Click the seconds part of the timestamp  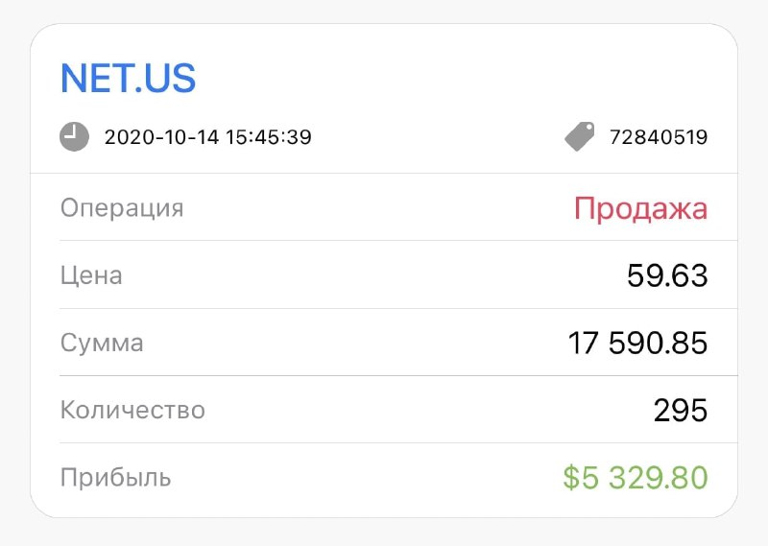coord(299,137)
